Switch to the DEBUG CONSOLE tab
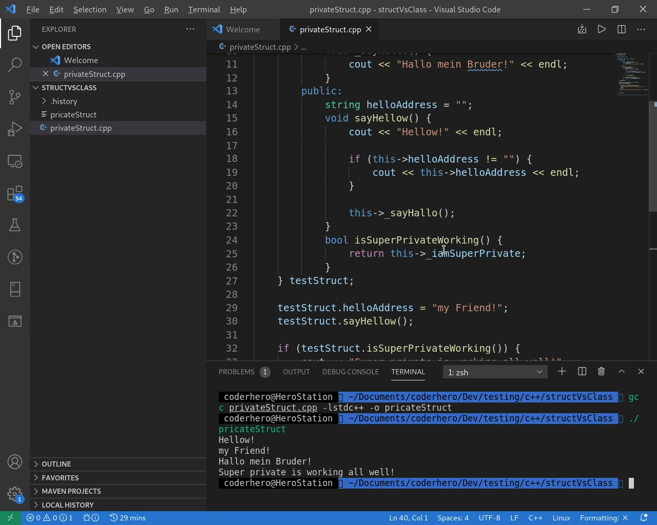The height and width of the screenshot is (525, 657). 351,371
